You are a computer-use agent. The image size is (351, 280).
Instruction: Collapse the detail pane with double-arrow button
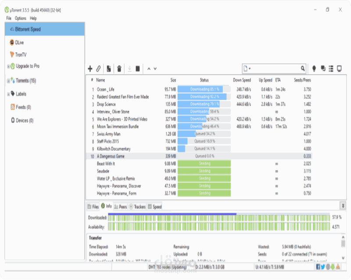pyautogui.click(x=343, y=206)
